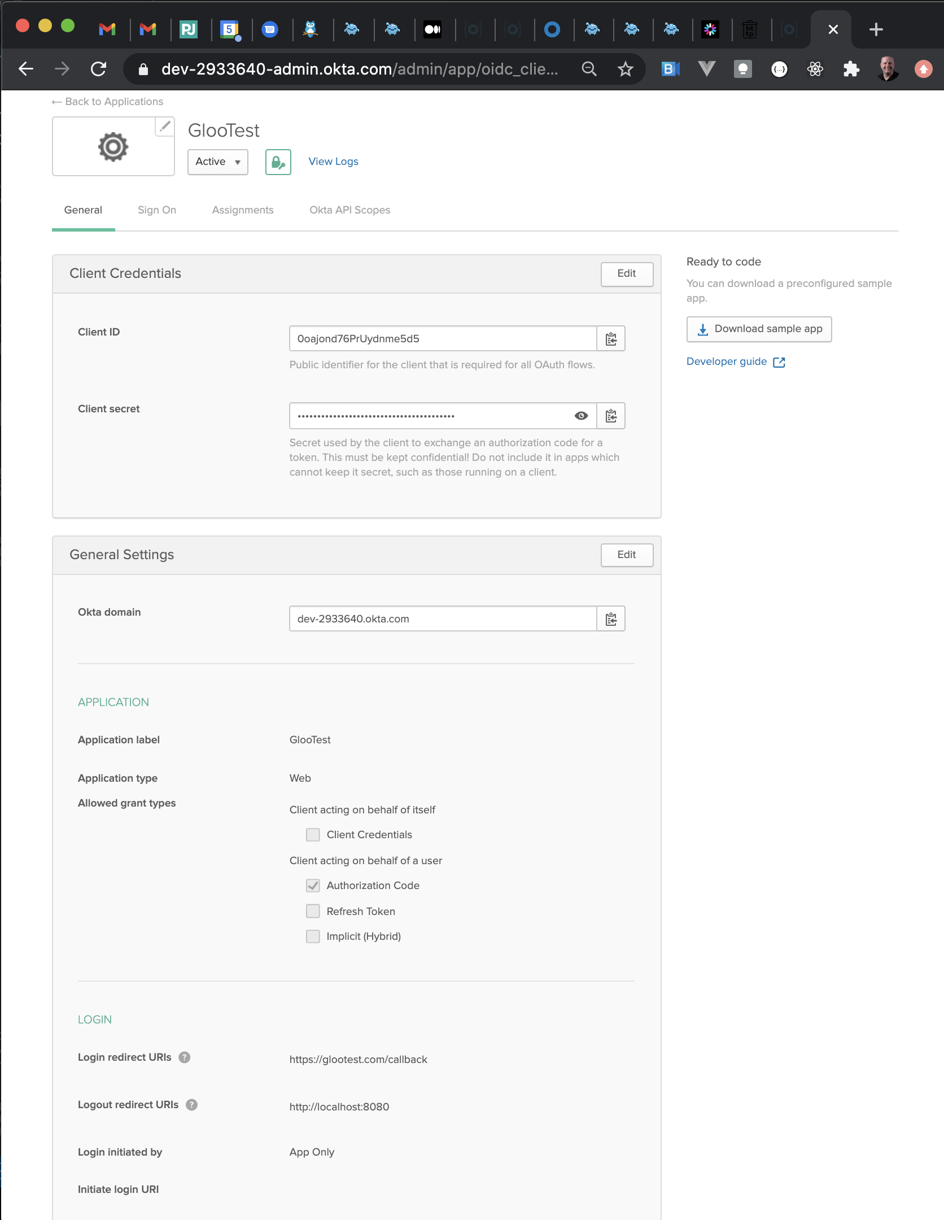Viewport: 944px width, 1220px height.
Task: Click the Client secret field
Action: 443,416
